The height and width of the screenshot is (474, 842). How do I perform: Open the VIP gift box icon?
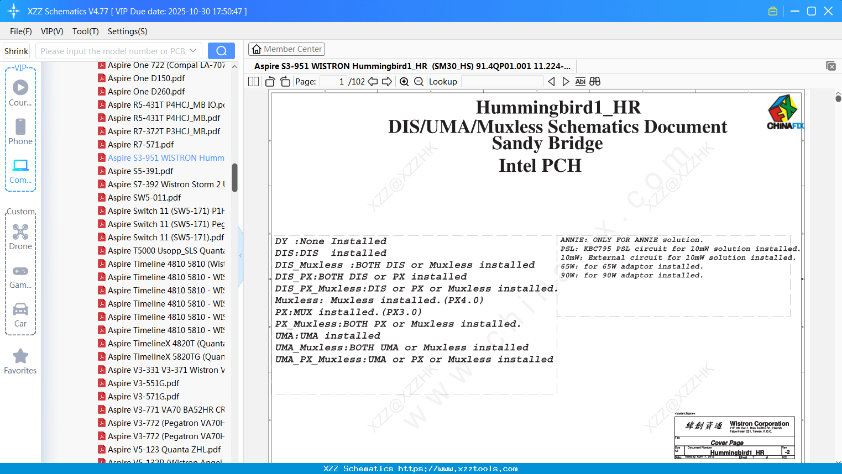pyautogui.click(x=773, y=11)
